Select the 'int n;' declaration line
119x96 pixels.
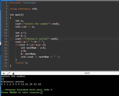point(19,21)
